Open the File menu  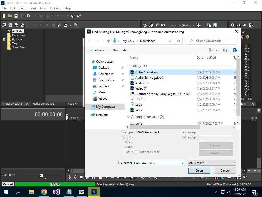coord(4,8)
